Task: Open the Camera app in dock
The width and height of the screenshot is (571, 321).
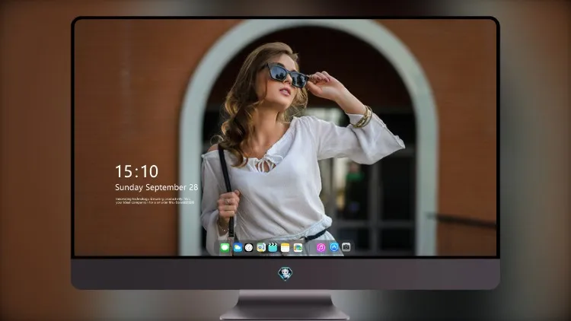Action: click(346, 247)
